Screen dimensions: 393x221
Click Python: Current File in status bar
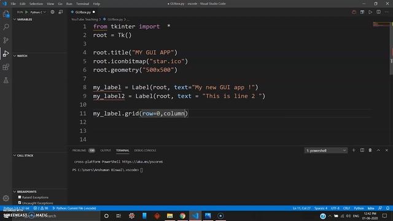click(74, 208)
